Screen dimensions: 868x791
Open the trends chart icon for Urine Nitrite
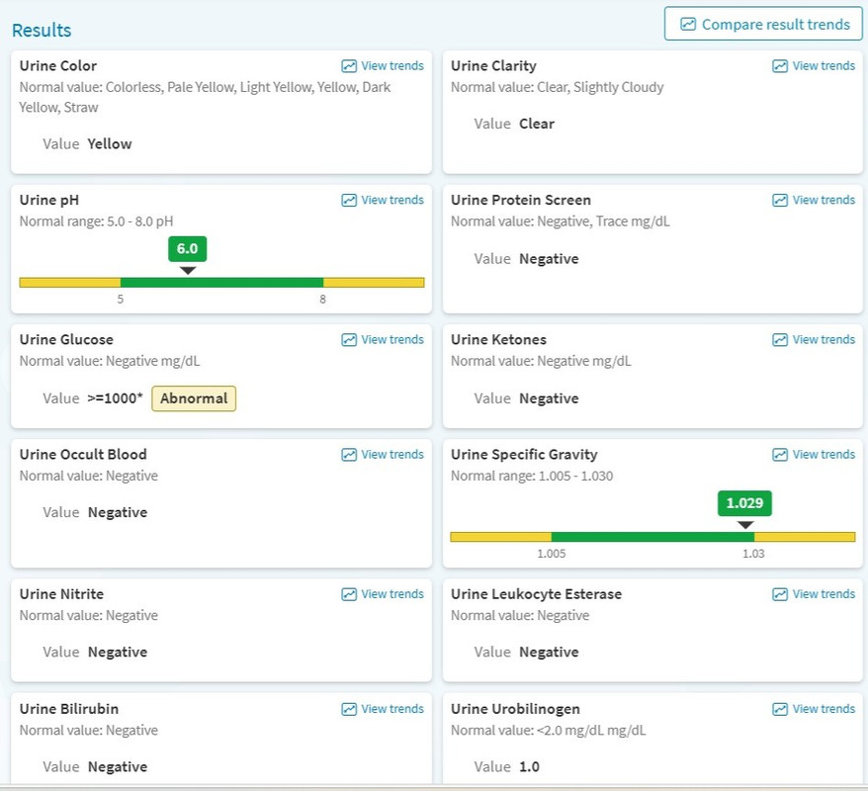(x=349, y=594)
